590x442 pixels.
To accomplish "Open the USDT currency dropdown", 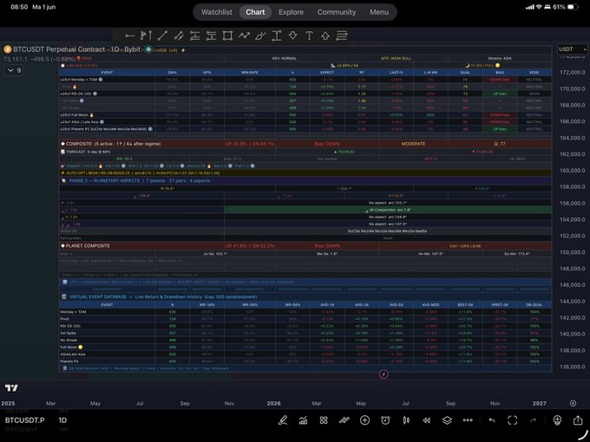I will pyautogui.click(x=573, y=49).
